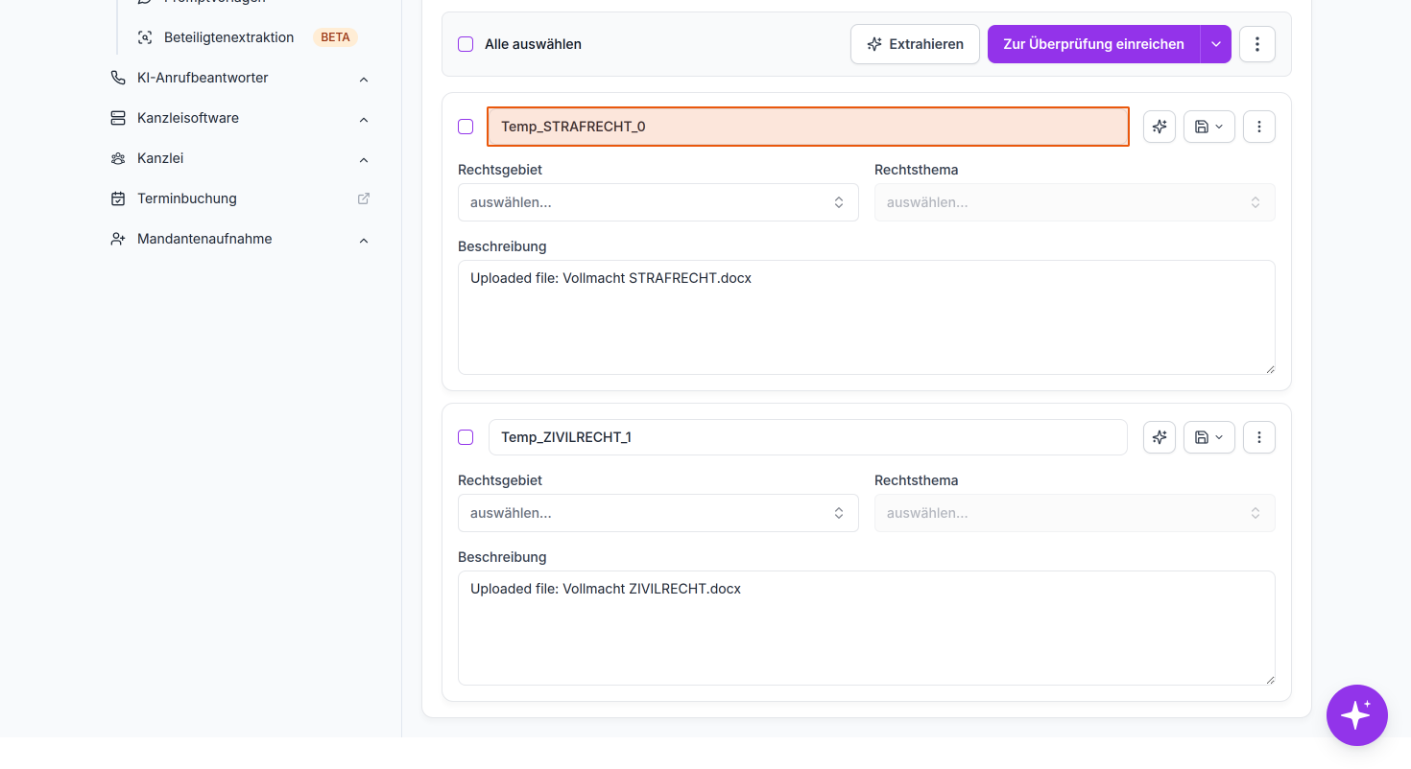Click AI sparkle icon for Temp_STRAFRECHT_0
Screen dimensions: 1411x769
tap(1160, 127)
